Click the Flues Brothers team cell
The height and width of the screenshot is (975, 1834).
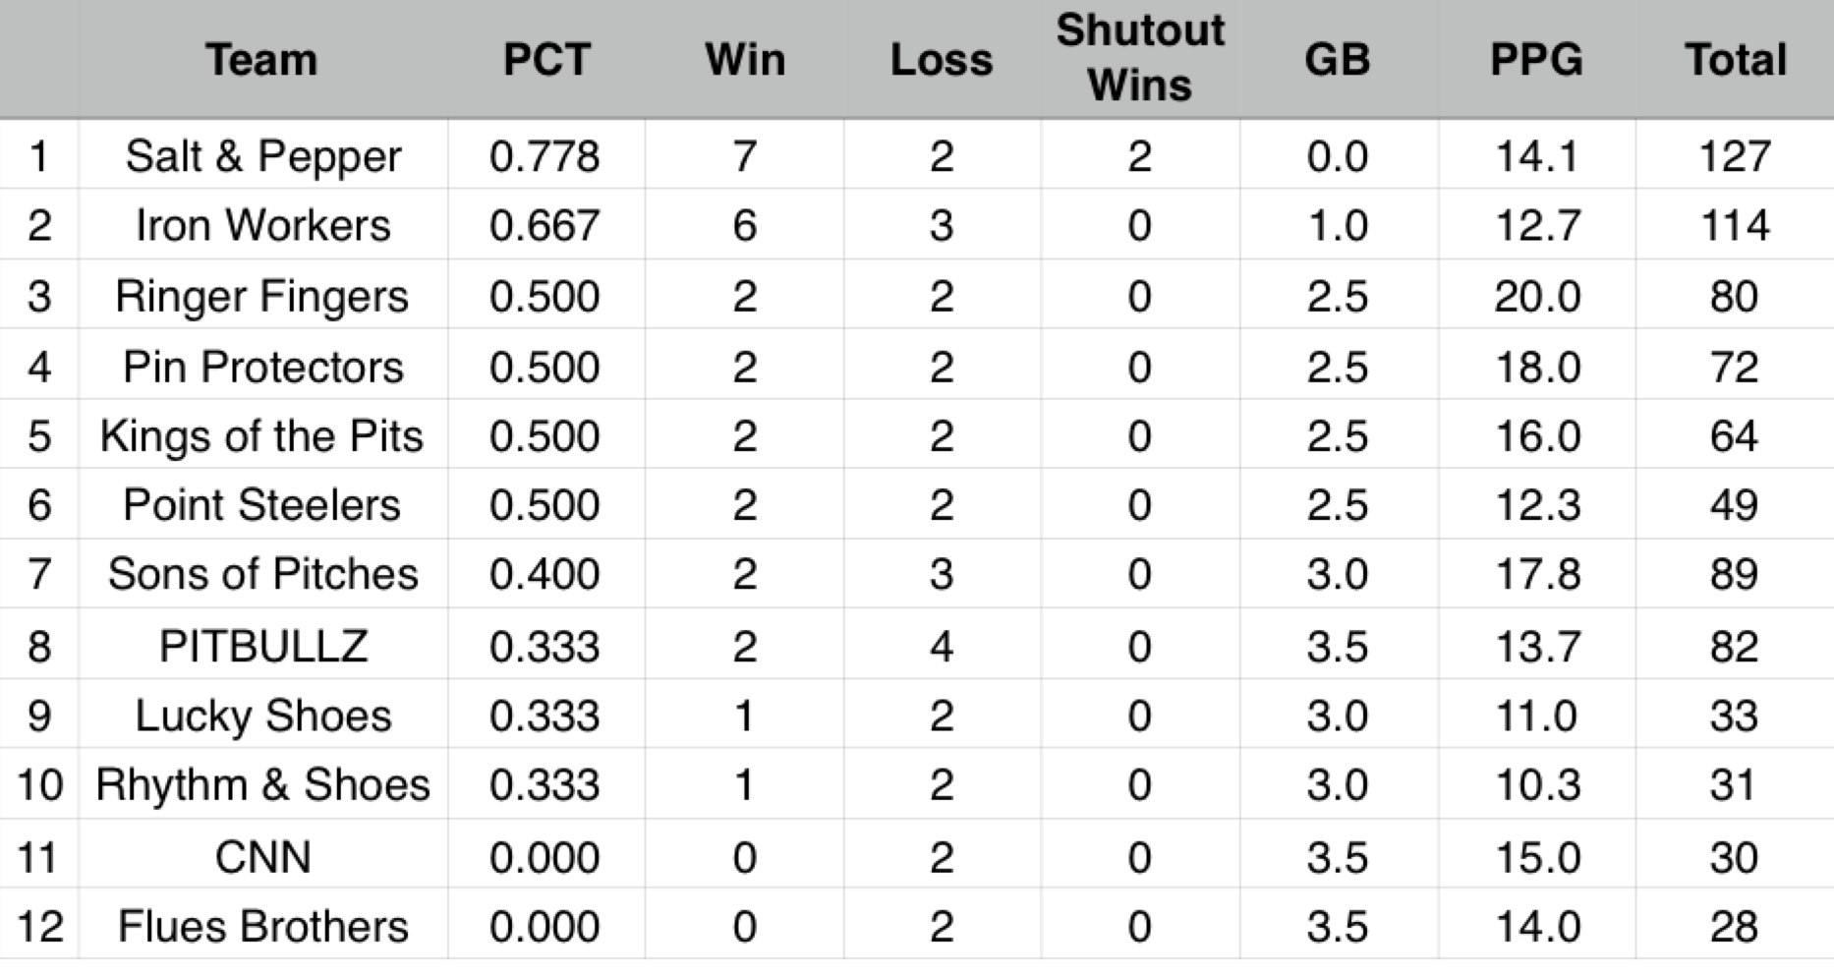pos(262,926)
